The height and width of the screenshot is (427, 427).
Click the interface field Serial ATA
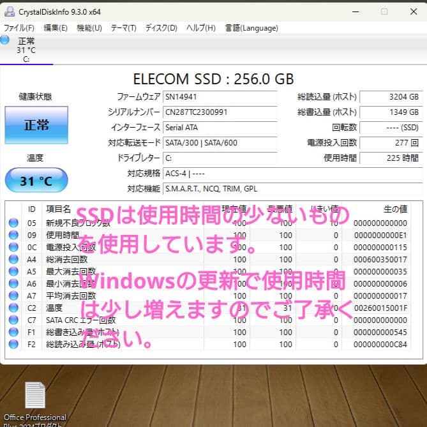pyautogui.click(x=220, y=128)
